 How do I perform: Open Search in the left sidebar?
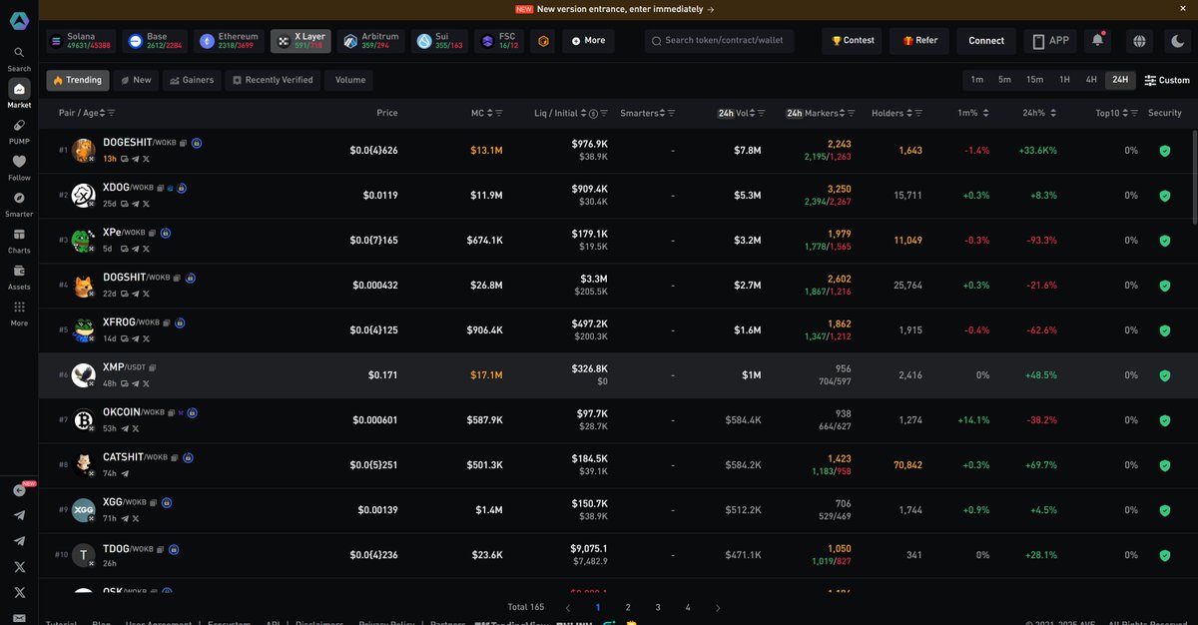click(19, 58)
